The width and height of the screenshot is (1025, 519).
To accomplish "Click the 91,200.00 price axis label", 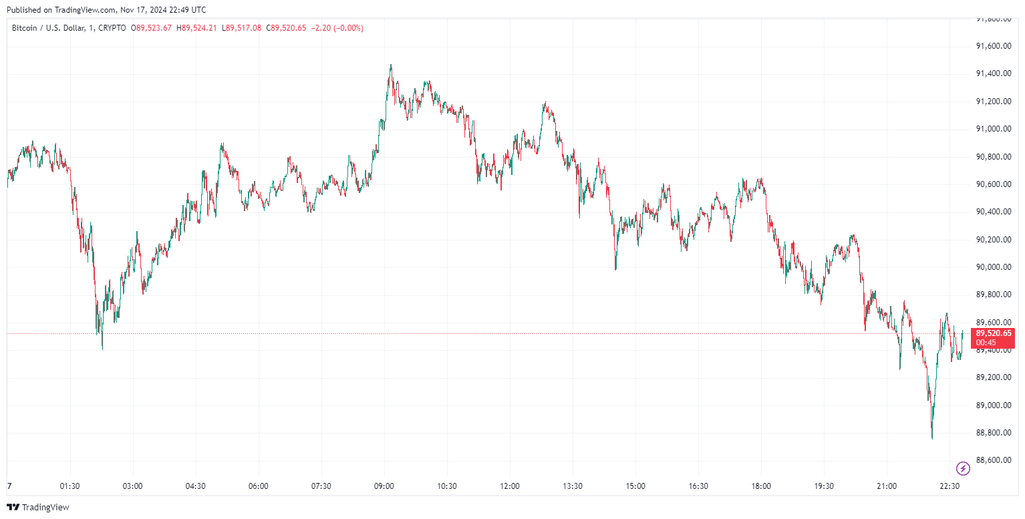I will point(994,102).
